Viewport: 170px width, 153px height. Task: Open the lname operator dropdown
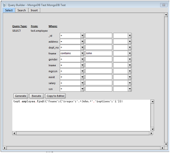coord(72,65)
